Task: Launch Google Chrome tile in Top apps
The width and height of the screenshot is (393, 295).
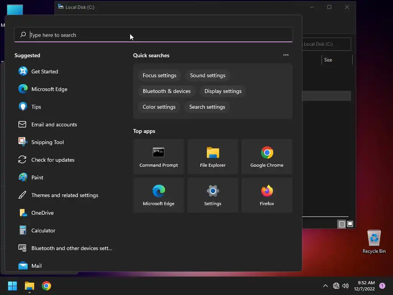Action: coord(267,157)
